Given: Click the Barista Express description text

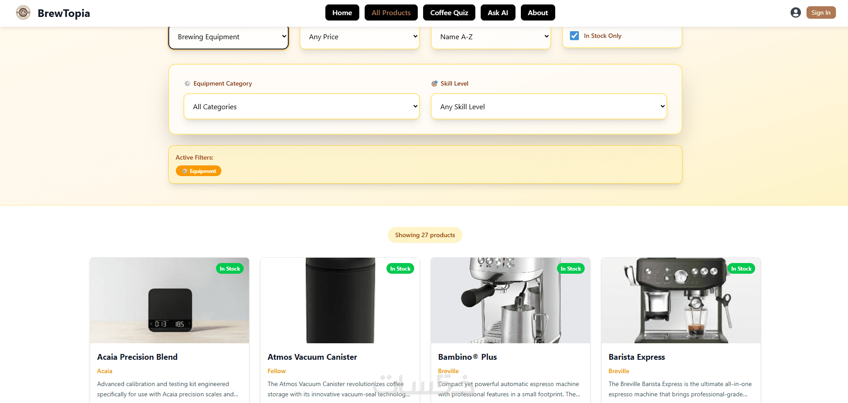Looking at the screenshot, I should (680, 389).
